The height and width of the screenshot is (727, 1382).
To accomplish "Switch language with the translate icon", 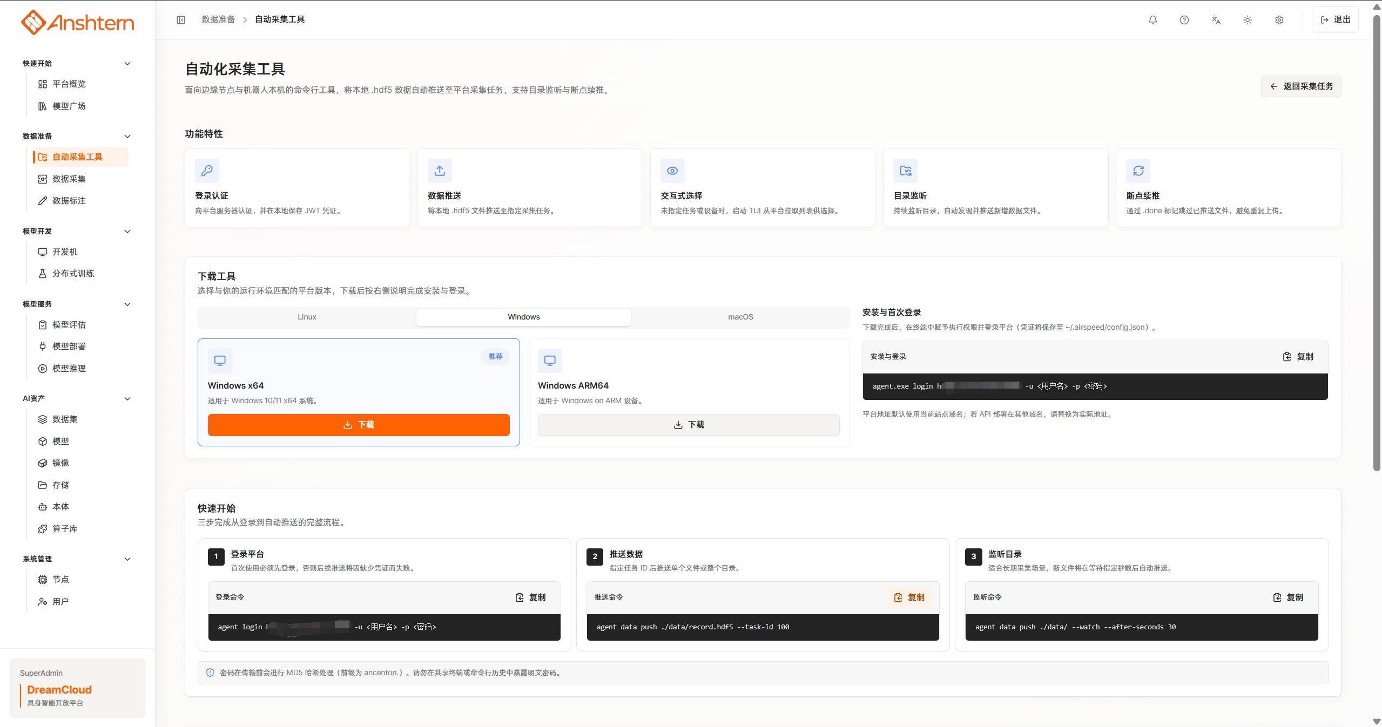I will pos(1216,20).
